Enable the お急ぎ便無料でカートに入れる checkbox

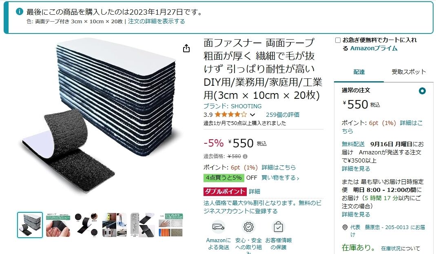pyautogui.click(x=338, y=40)
